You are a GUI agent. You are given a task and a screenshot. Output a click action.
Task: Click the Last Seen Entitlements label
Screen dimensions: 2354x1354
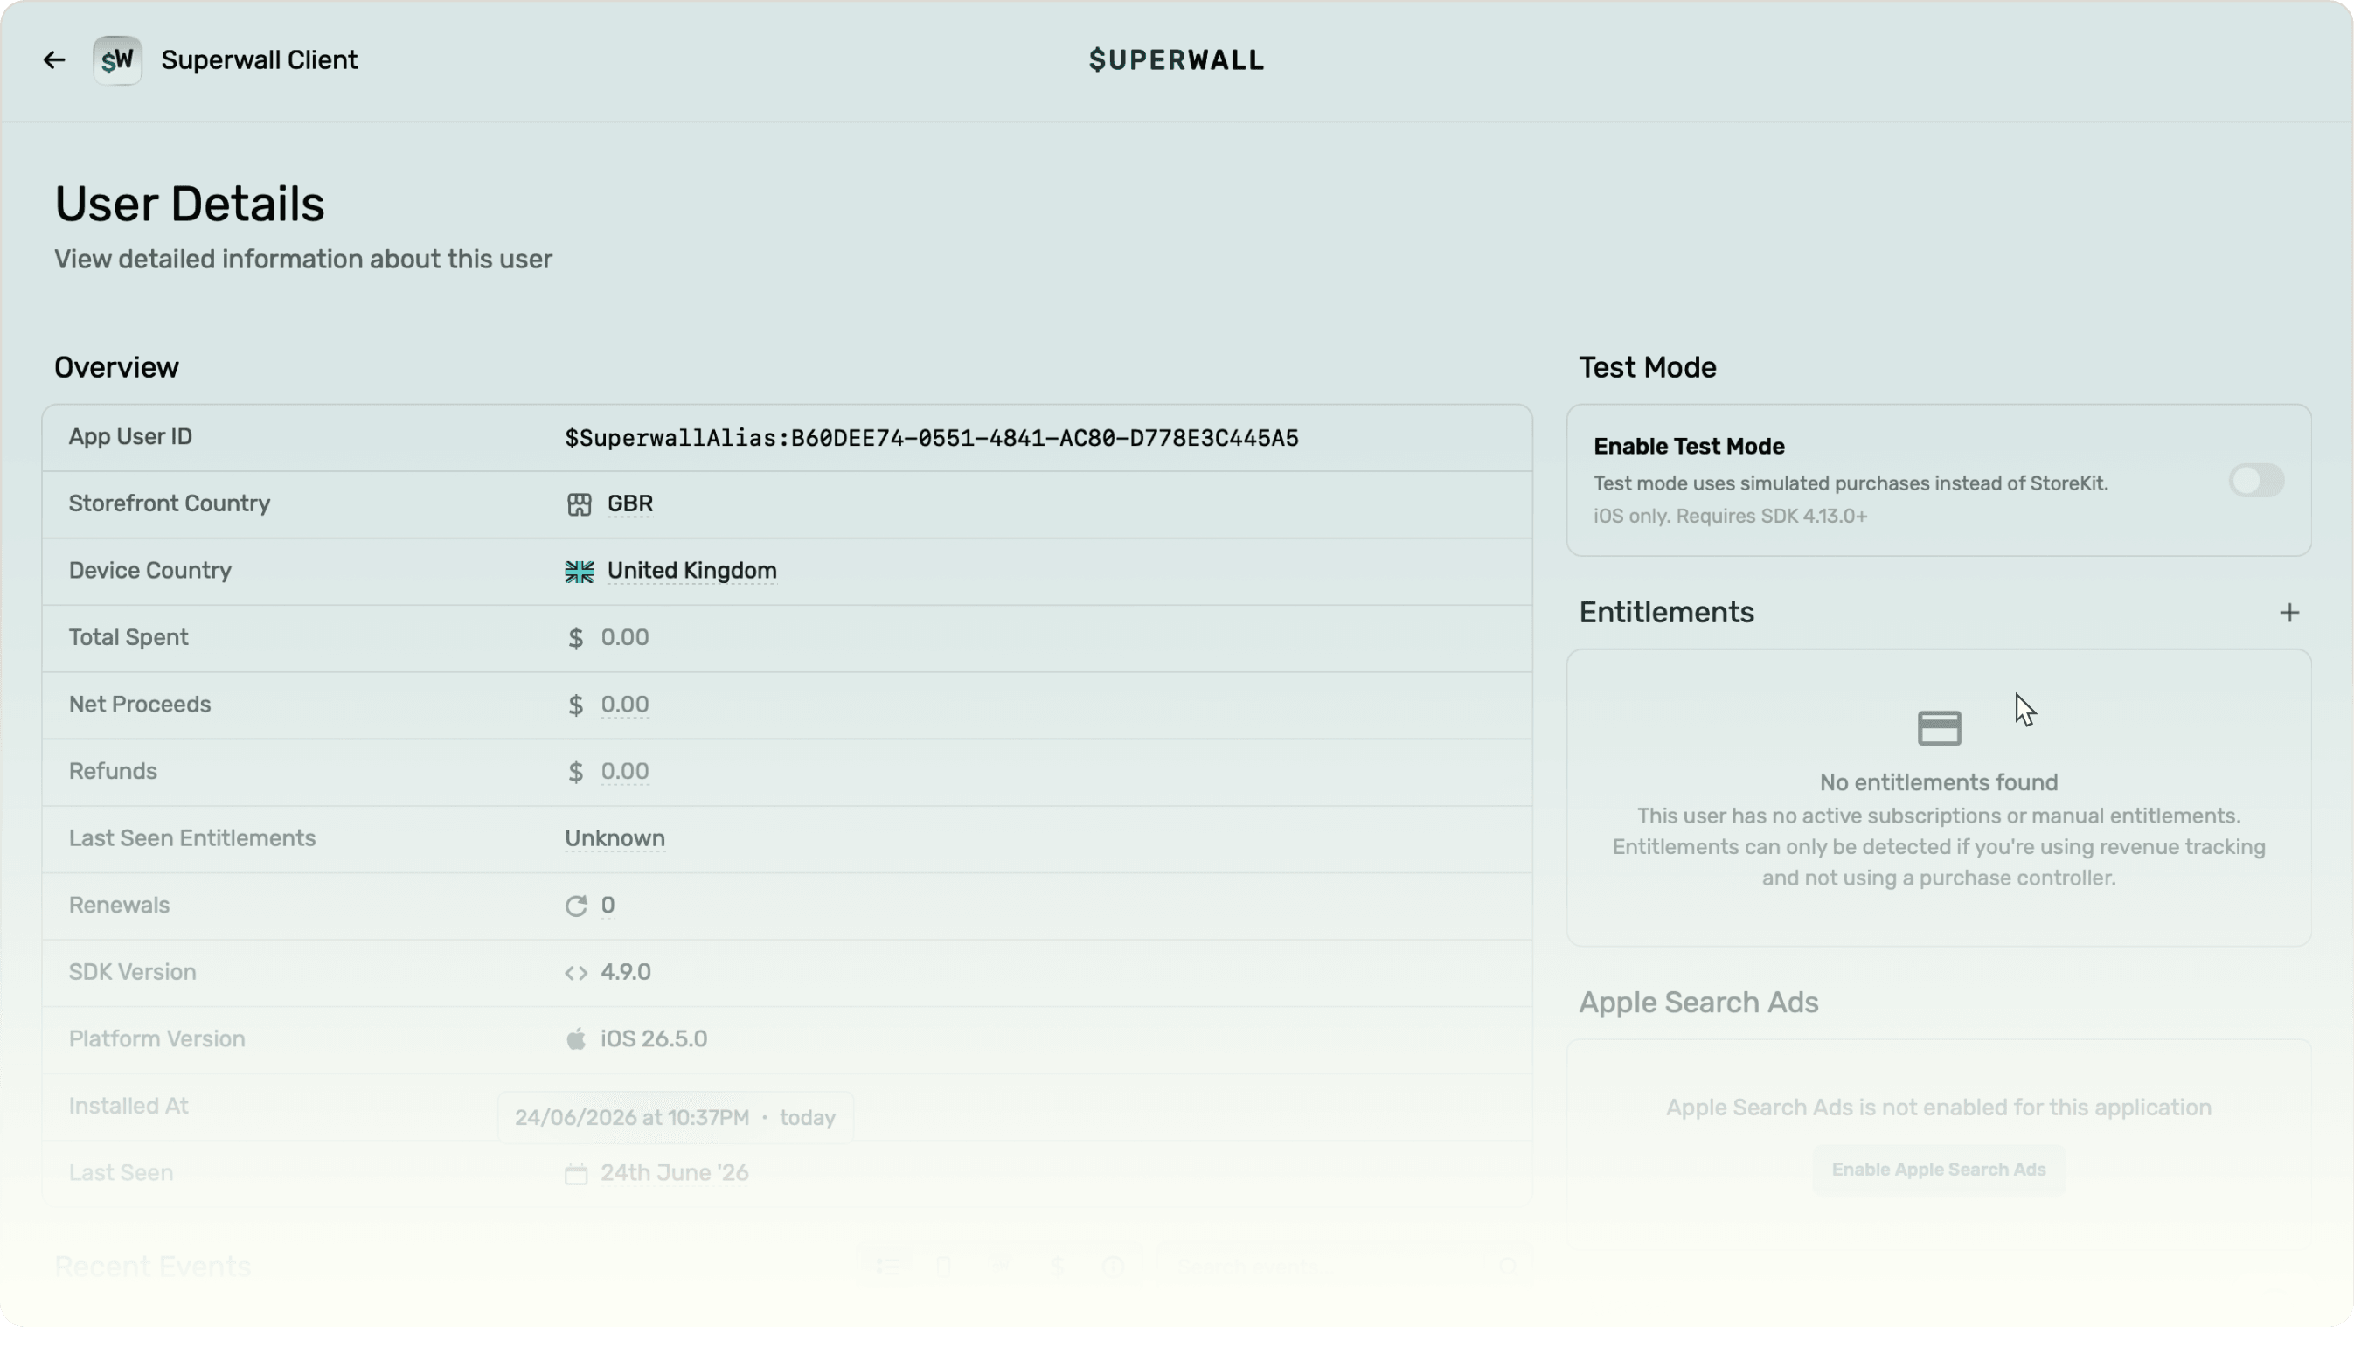point(191,839)
